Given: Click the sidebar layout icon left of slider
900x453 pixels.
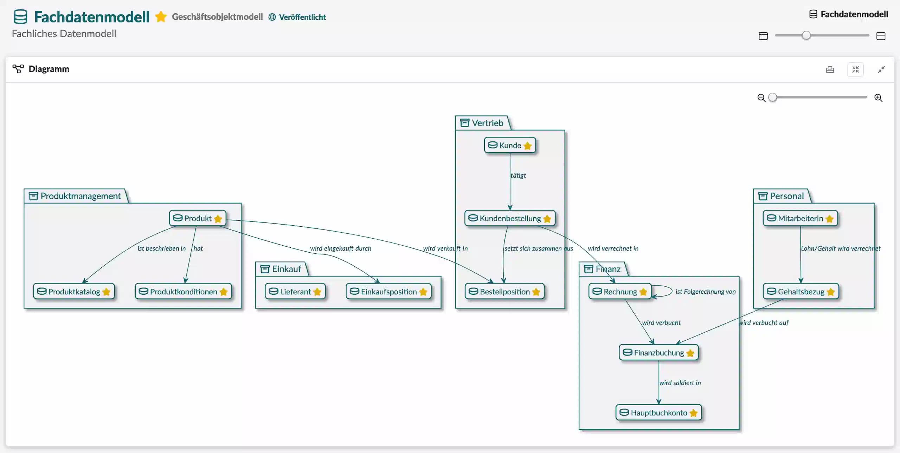Looking at the screenshot, I should pyautogui.click(x=763, y=36).
